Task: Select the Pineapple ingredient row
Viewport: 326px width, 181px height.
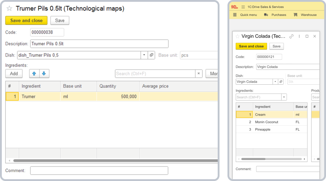Action: [272, 129]
